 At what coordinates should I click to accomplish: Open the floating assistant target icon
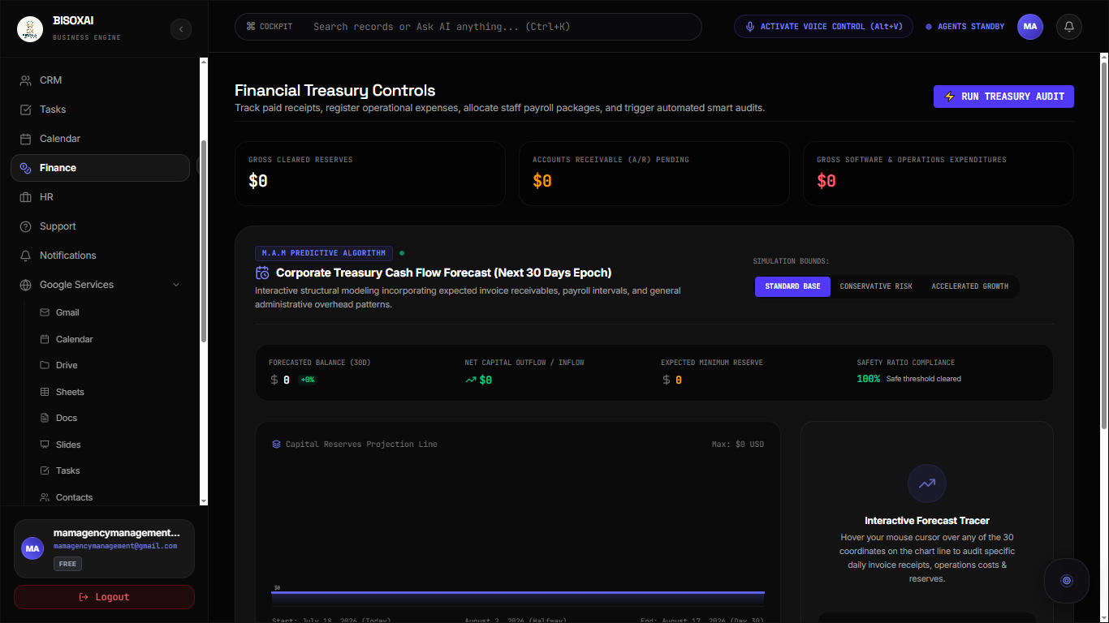1067,581
